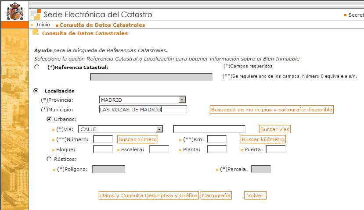Image resolution: width=364 pixels, height=210 pixels.
Task: Focus the Escalera input field
Action: [x=159, y=149]
